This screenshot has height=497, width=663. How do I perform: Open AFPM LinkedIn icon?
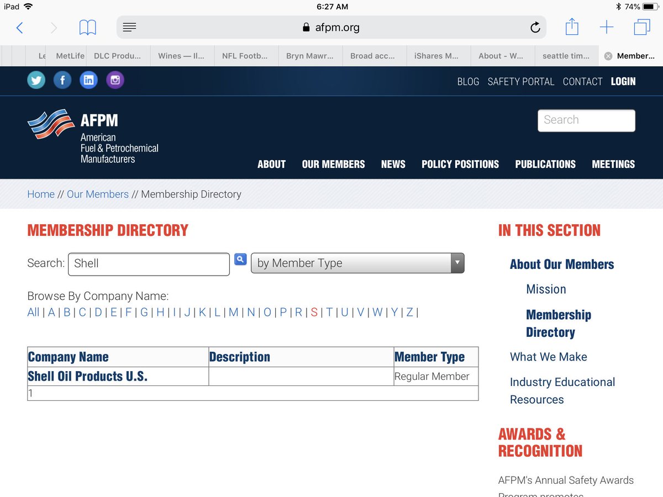(x=88, y=80)
